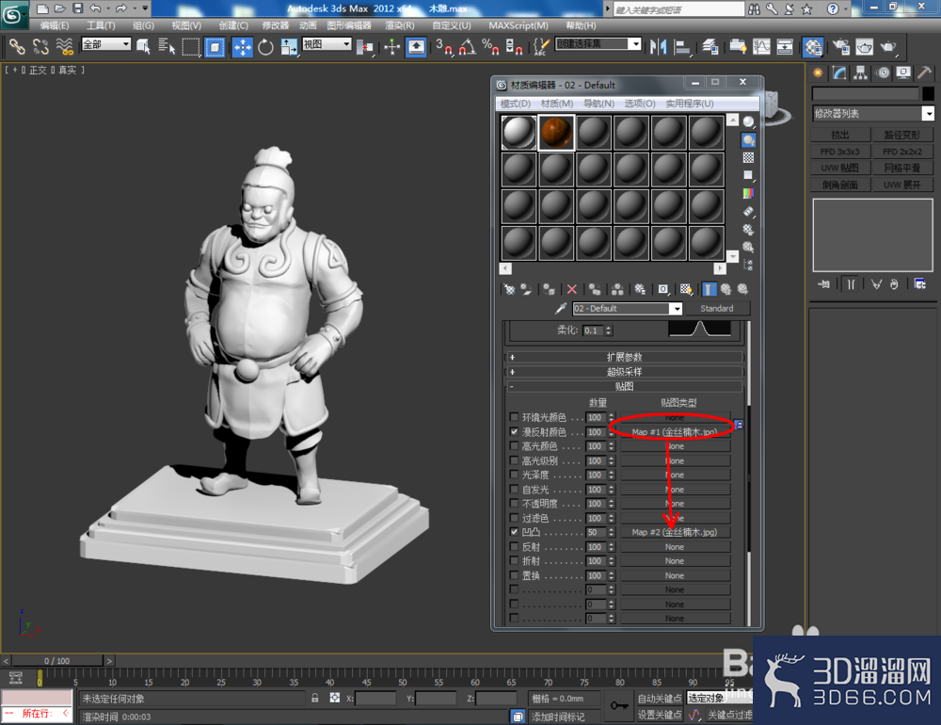Image resolution: width=941 pixels, height=725 pixels.
Task: Open the 创建(C) menu
Action: [x=233, y=25]
